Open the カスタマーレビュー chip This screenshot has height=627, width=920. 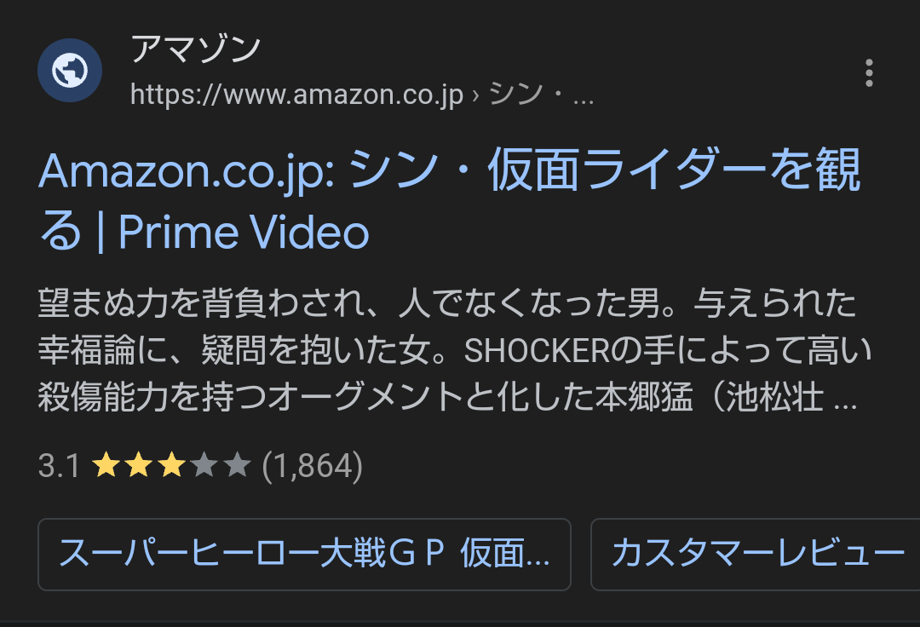755,555
